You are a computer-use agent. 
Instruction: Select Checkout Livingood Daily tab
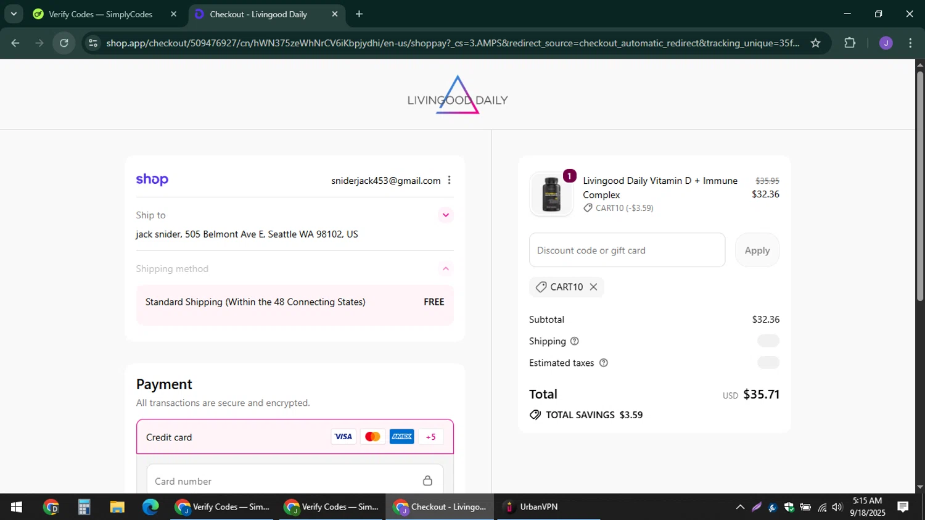pos(259,14)
